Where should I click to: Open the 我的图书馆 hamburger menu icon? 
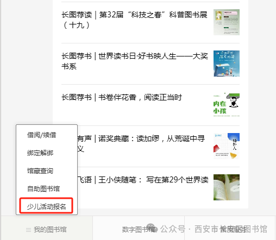coord(28,230)
